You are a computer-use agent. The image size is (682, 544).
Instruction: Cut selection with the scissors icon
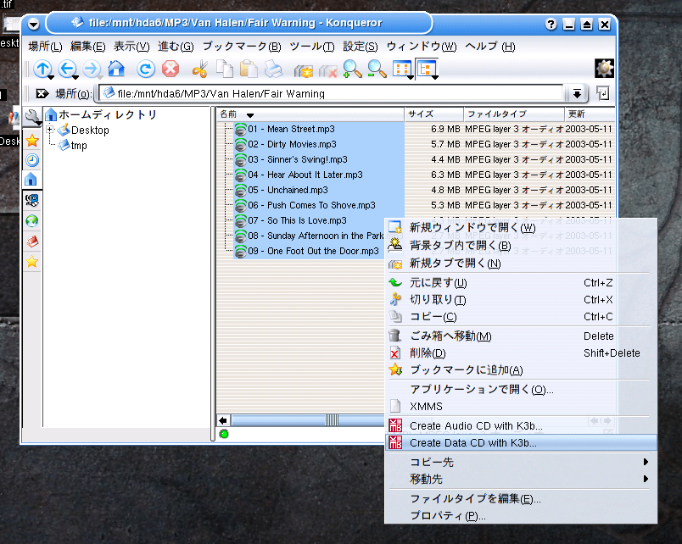coord(199,69)
